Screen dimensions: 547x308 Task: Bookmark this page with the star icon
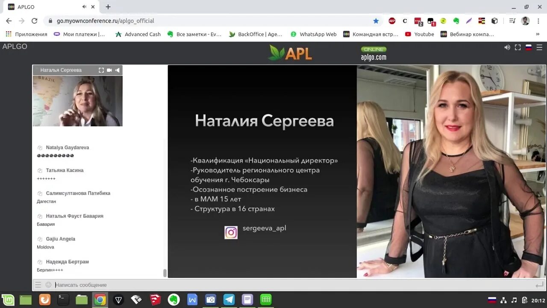point(376,21)
